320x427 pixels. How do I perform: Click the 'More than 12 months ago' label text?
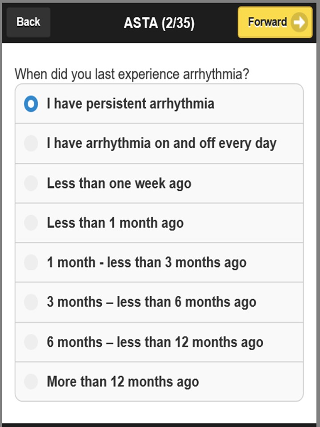click(123, 382)
